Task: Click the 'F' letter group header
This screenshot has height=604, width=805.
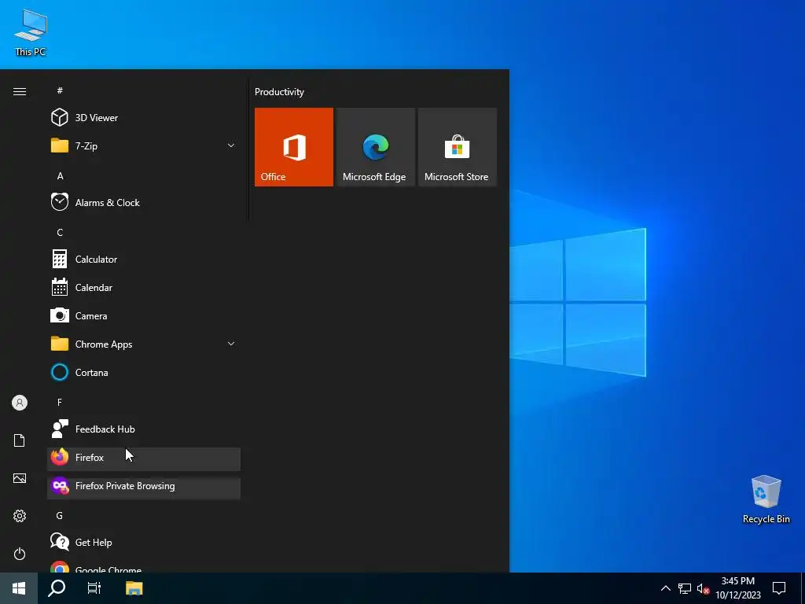Action: tap(60, 402)
